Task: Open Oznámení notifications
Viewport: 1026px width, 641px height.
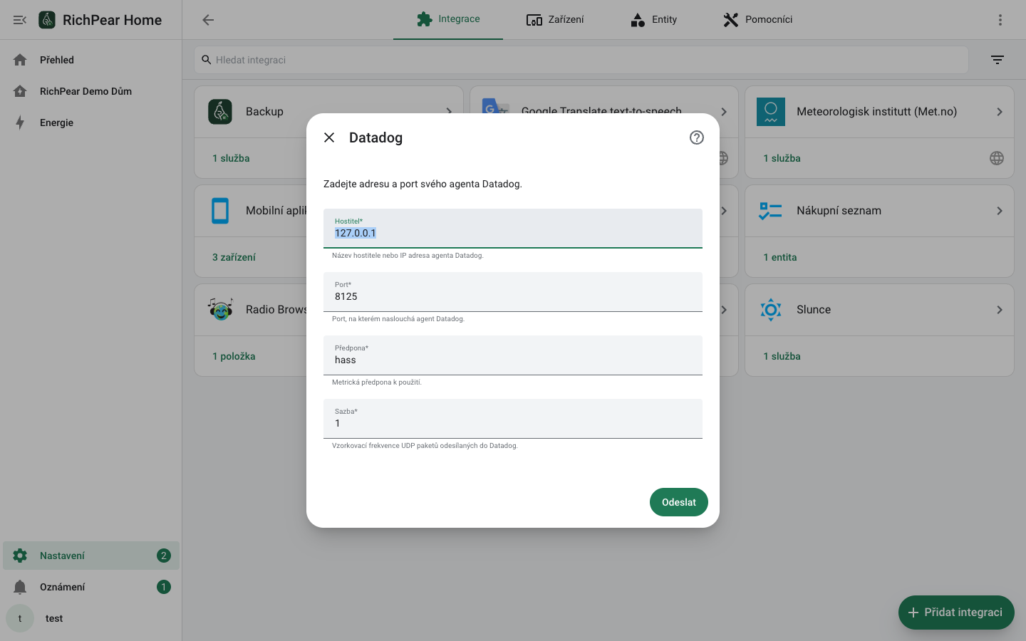Action: point(91,587)
